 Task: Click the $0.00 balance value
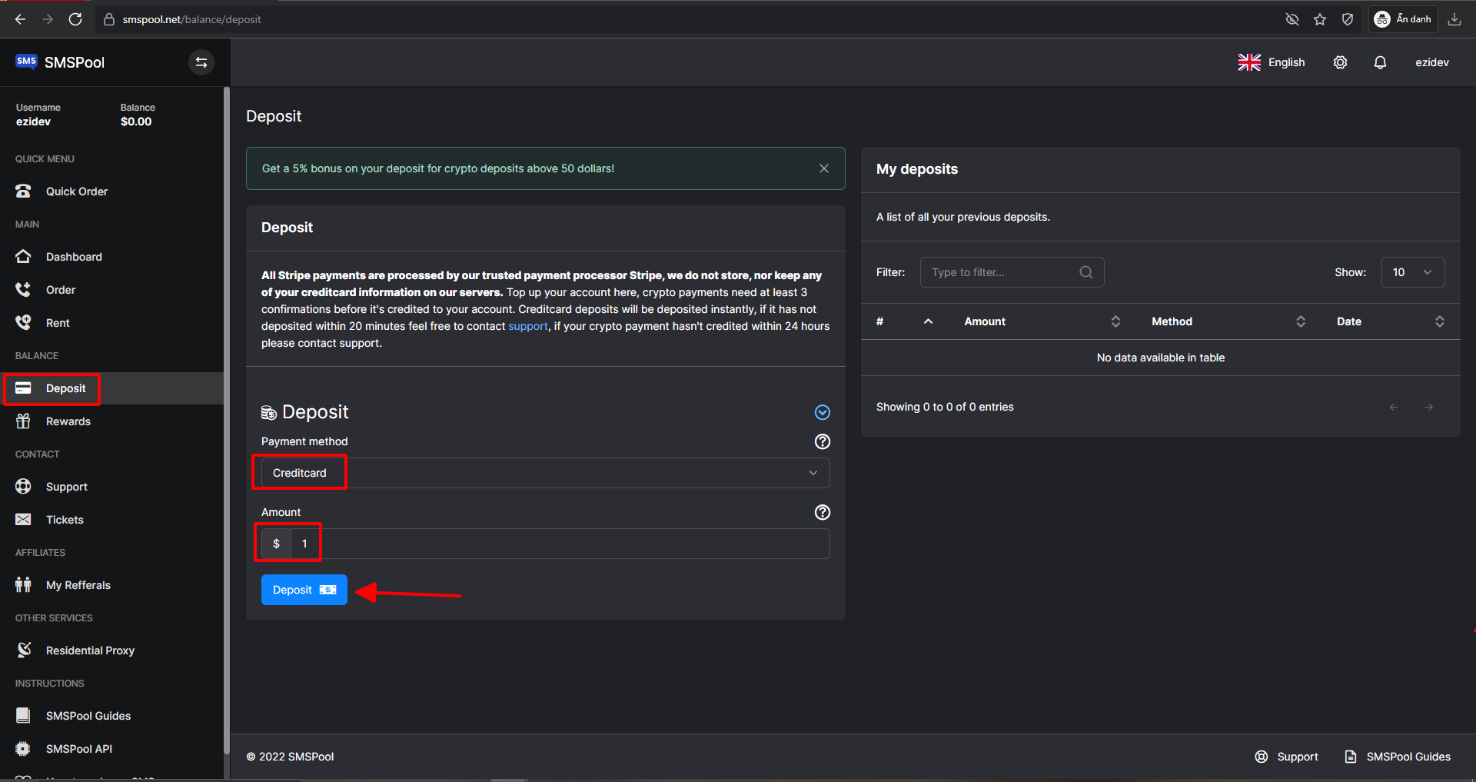click(x=136, y=121)
